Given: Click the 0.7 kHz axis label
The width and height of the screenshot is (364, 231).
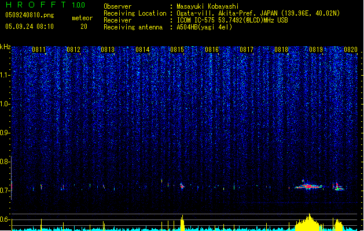Looking at the screenshot, I should (x=4, y=191).
